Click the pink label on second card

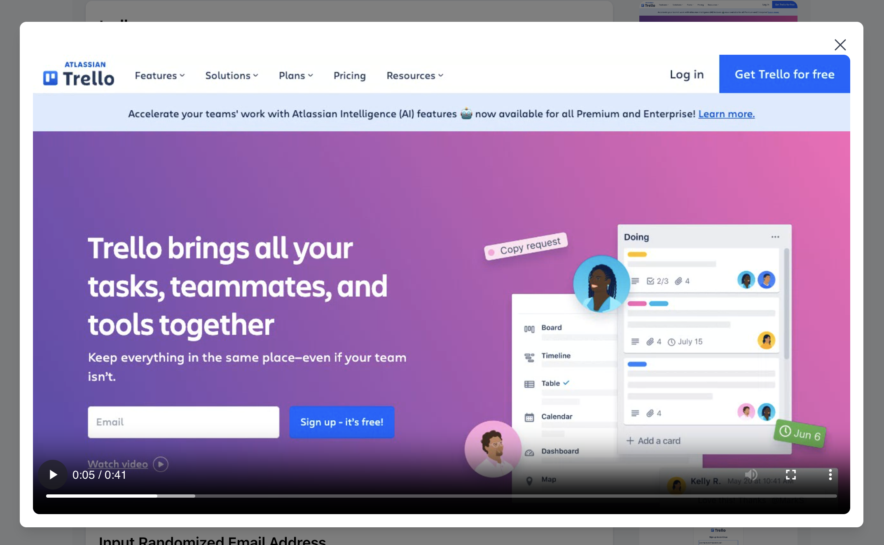click(637, 304)
